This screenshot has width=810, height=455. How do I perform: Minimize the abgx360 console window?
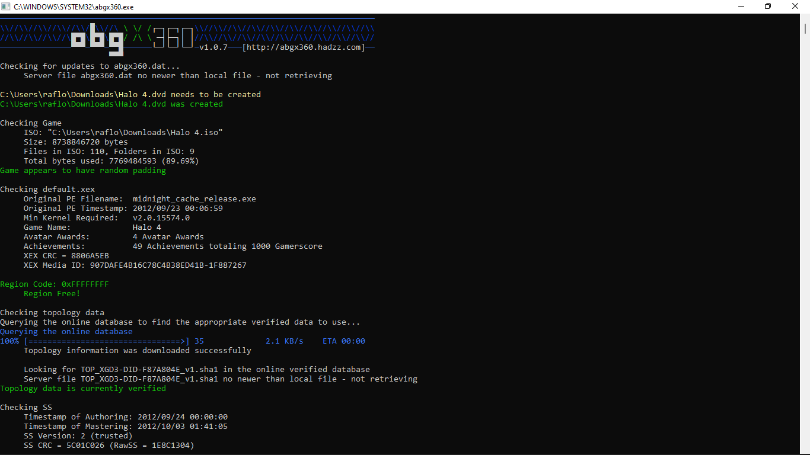click(741, 6)
